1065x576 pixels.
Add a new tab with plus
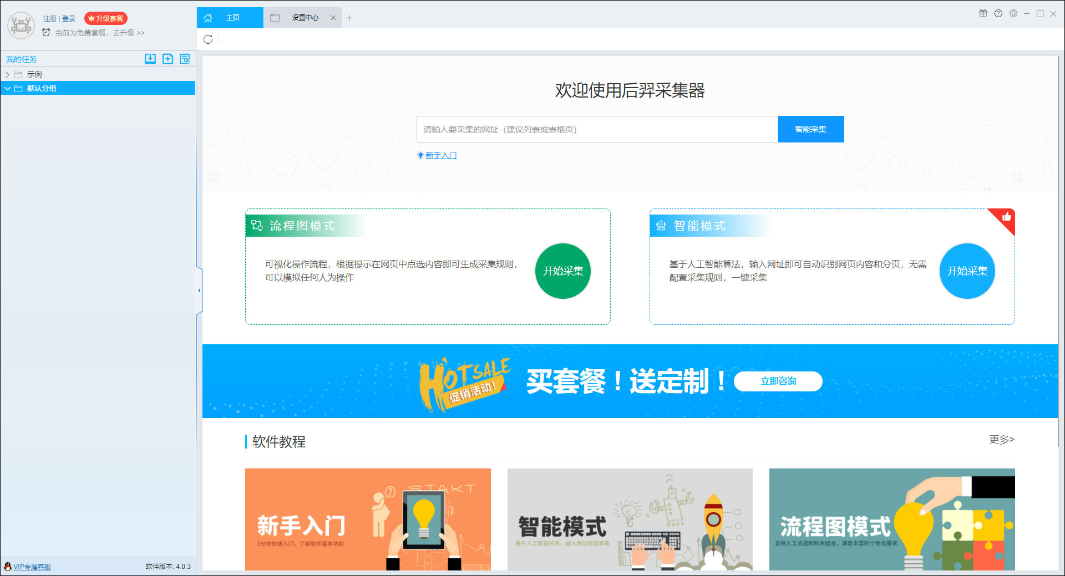click(349, 18)
